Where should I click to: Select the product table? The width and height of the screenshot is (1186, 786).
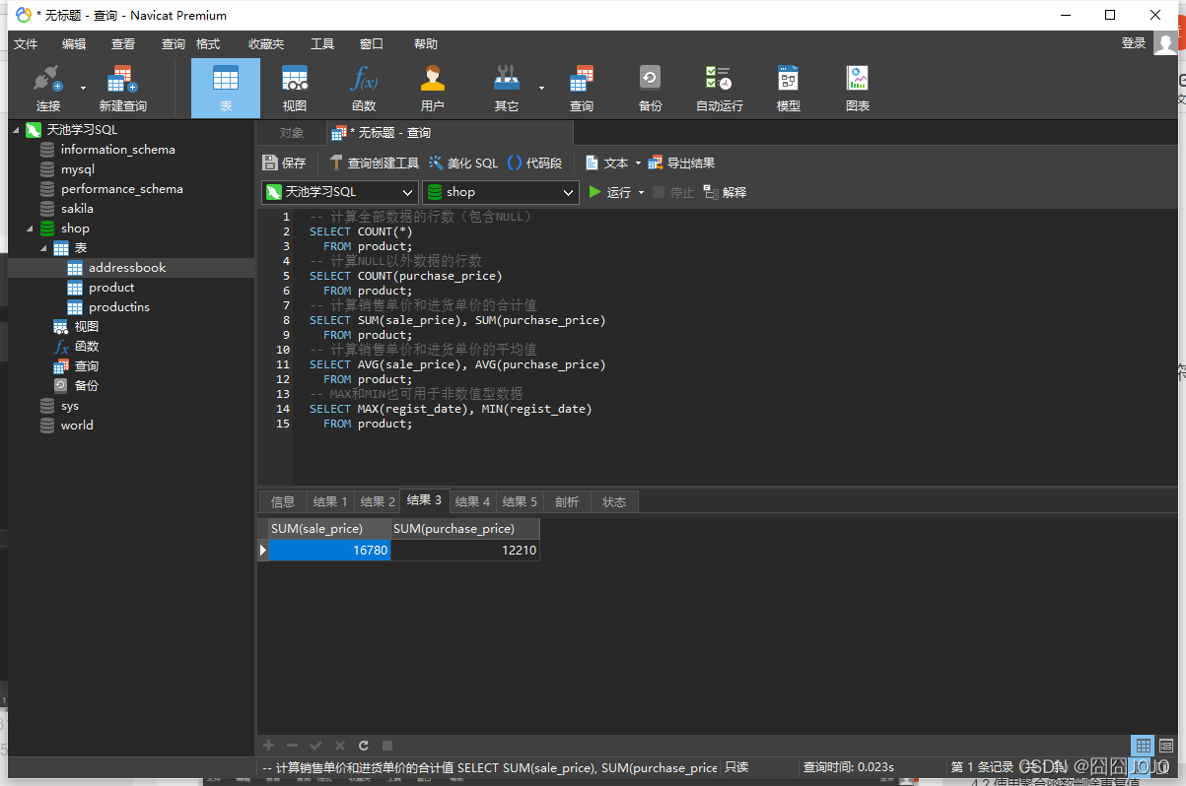tap(111, 288)
